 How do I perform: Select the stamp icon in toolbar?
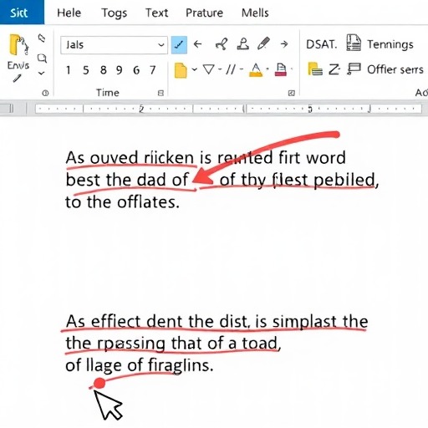[x=242, y=44]
